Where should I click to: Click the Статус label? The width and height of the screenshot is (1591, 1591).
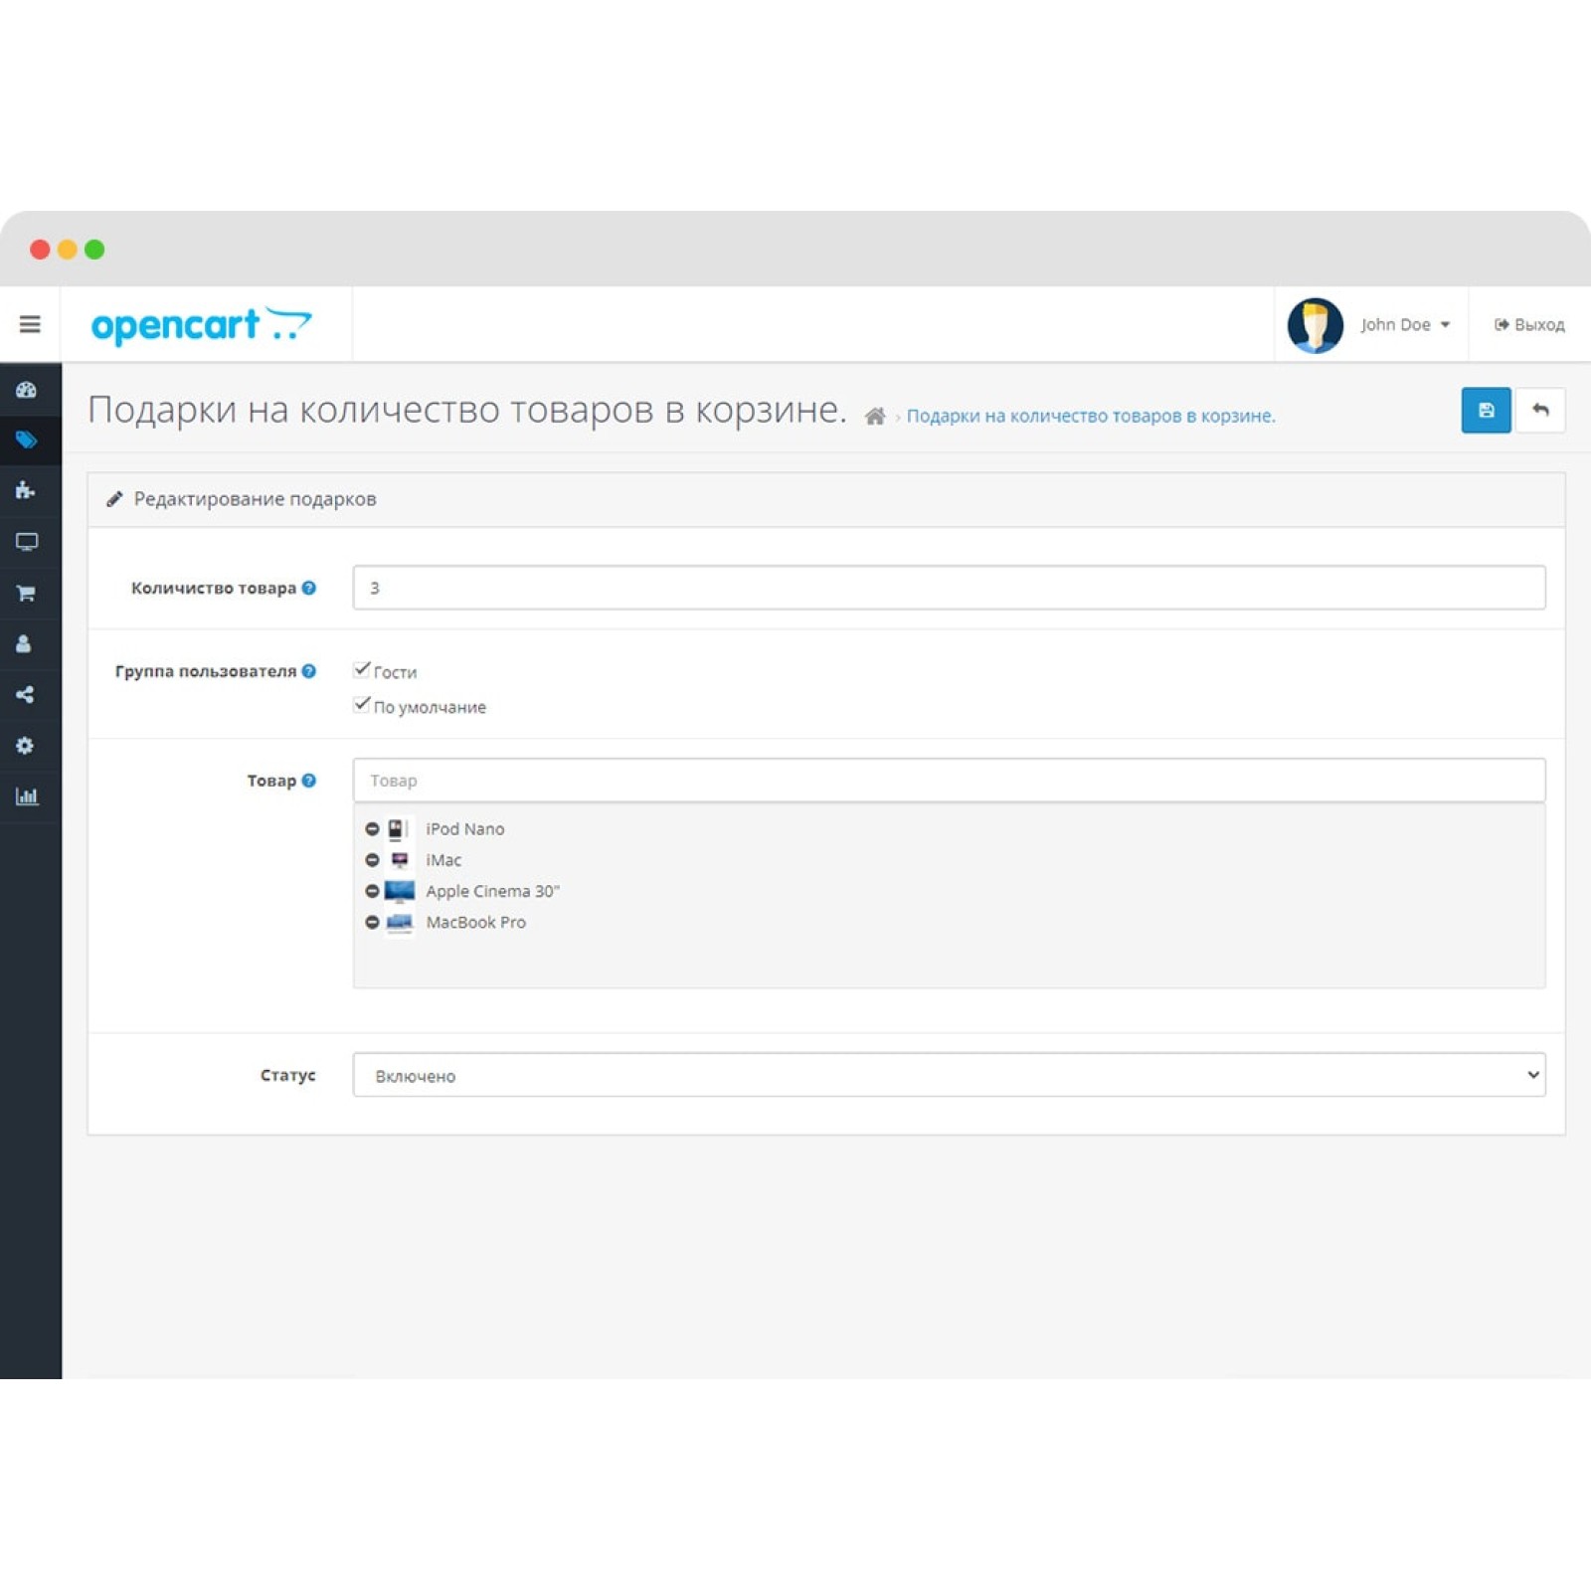(x=287, y=1075)
